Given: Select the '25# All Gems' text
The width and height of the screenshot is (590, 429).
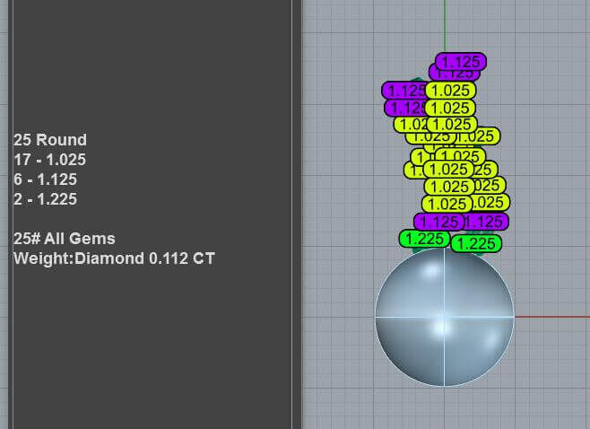Looking at the screenshot, I should click(65, 239).
